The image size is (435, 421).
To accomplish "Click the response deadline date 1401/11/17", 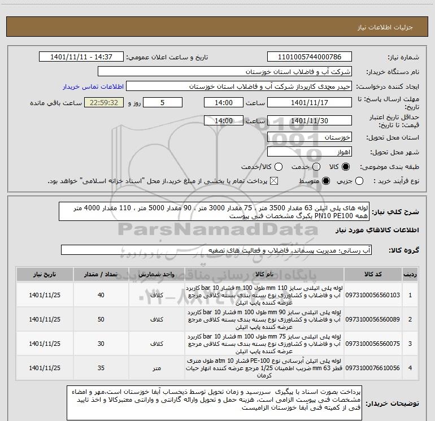I will pyautogui.click(x=310, y=103).
